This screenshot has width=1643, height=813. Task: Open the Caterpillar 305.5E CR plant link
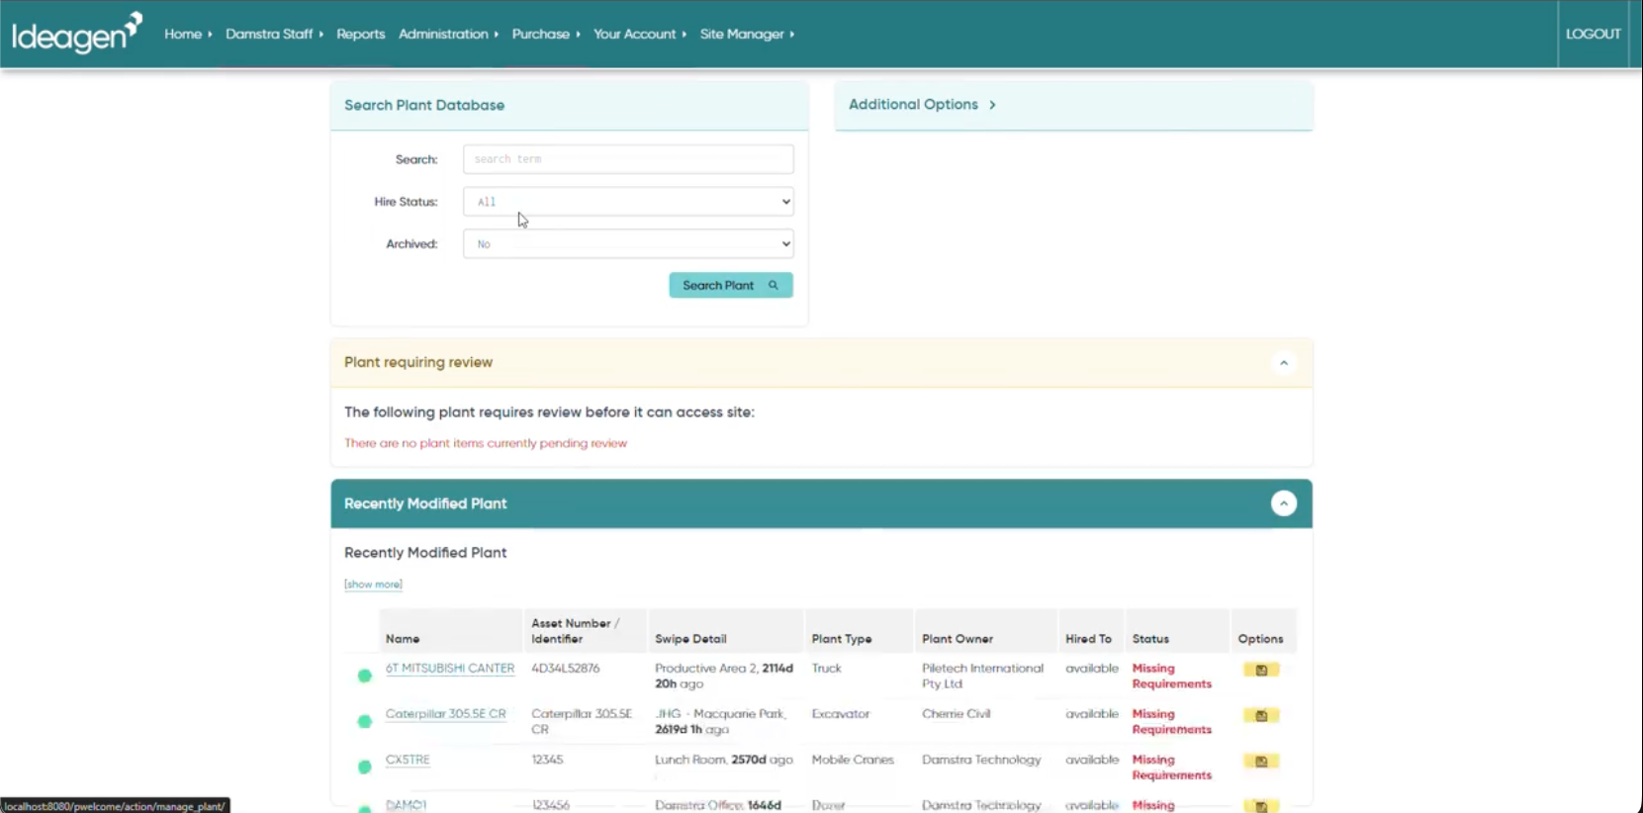coord(445,714)
